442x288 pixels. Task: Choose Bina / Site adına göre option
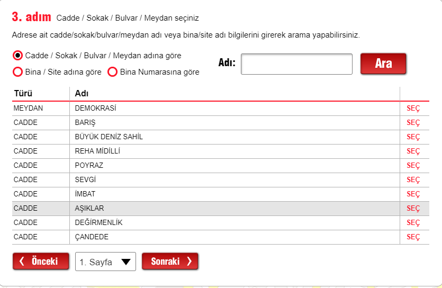click(x=17, y=72)
